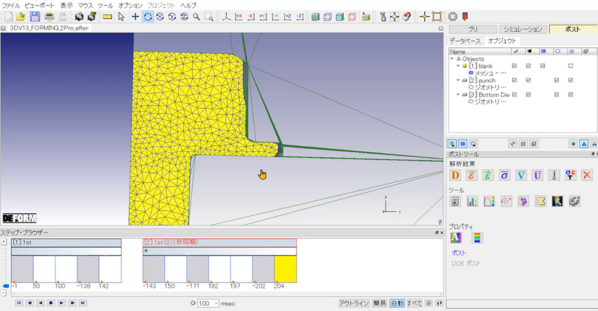Set view to -Z direction
Image resolution: width=598 pixels, height=311 pixels.
300,17
